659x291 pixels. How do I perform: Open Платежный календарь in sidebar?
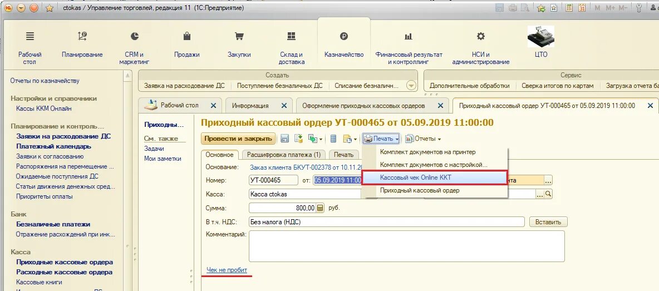(54, 146)
